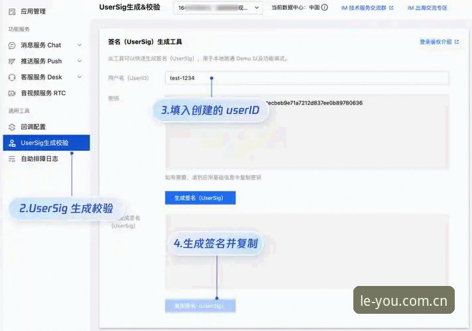
Task: Click the 用户名 (UserID) input field
Action: [x=307, y=78]
